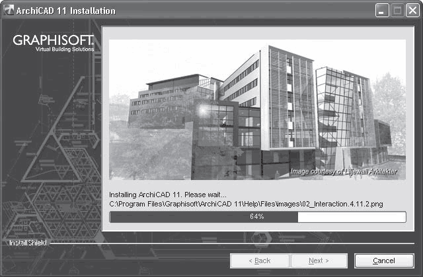Click the 'Installing ArchiCAD 11. Please wait...' text
The width and height of the screenshot is (423, 277).
click(167, 195)
